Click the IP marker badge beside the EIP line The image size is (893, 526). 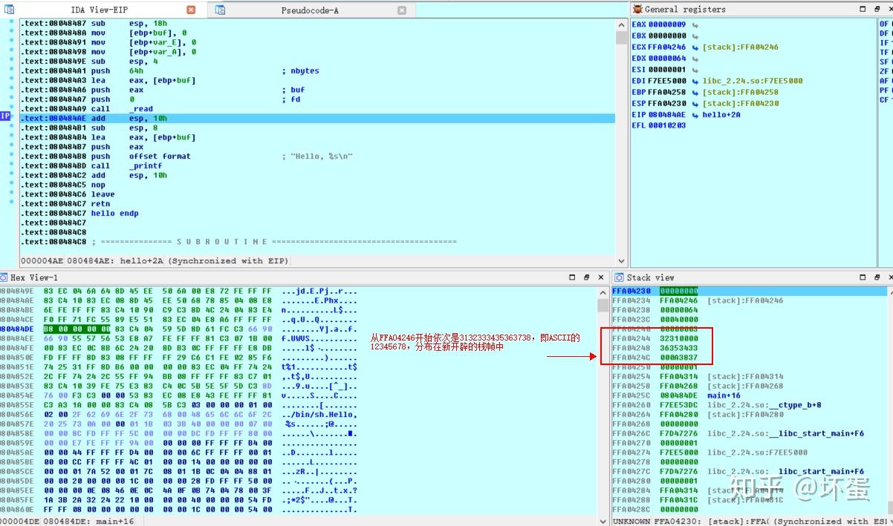(x=5, y=116)
